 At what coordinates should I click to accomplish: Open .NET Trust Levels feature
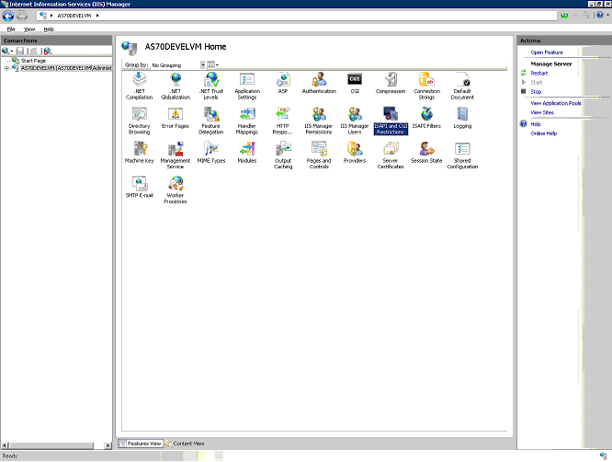(x=211, y=87)
